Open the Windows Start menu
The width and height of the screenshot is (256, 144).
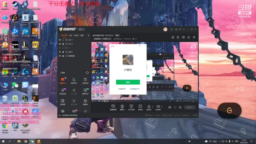pos(3,141)
